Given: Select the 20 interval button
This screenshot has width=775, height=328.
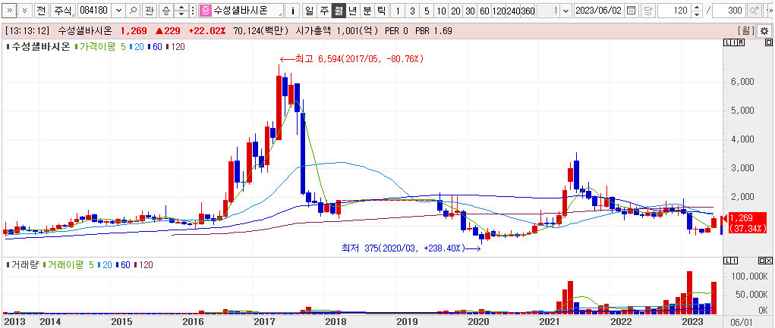Looking at the screenshot, I should (455, 11).
